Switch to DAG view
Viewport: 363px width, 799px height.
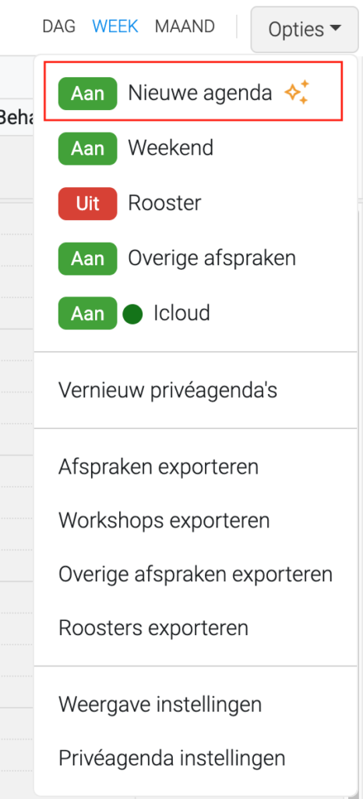59,27
